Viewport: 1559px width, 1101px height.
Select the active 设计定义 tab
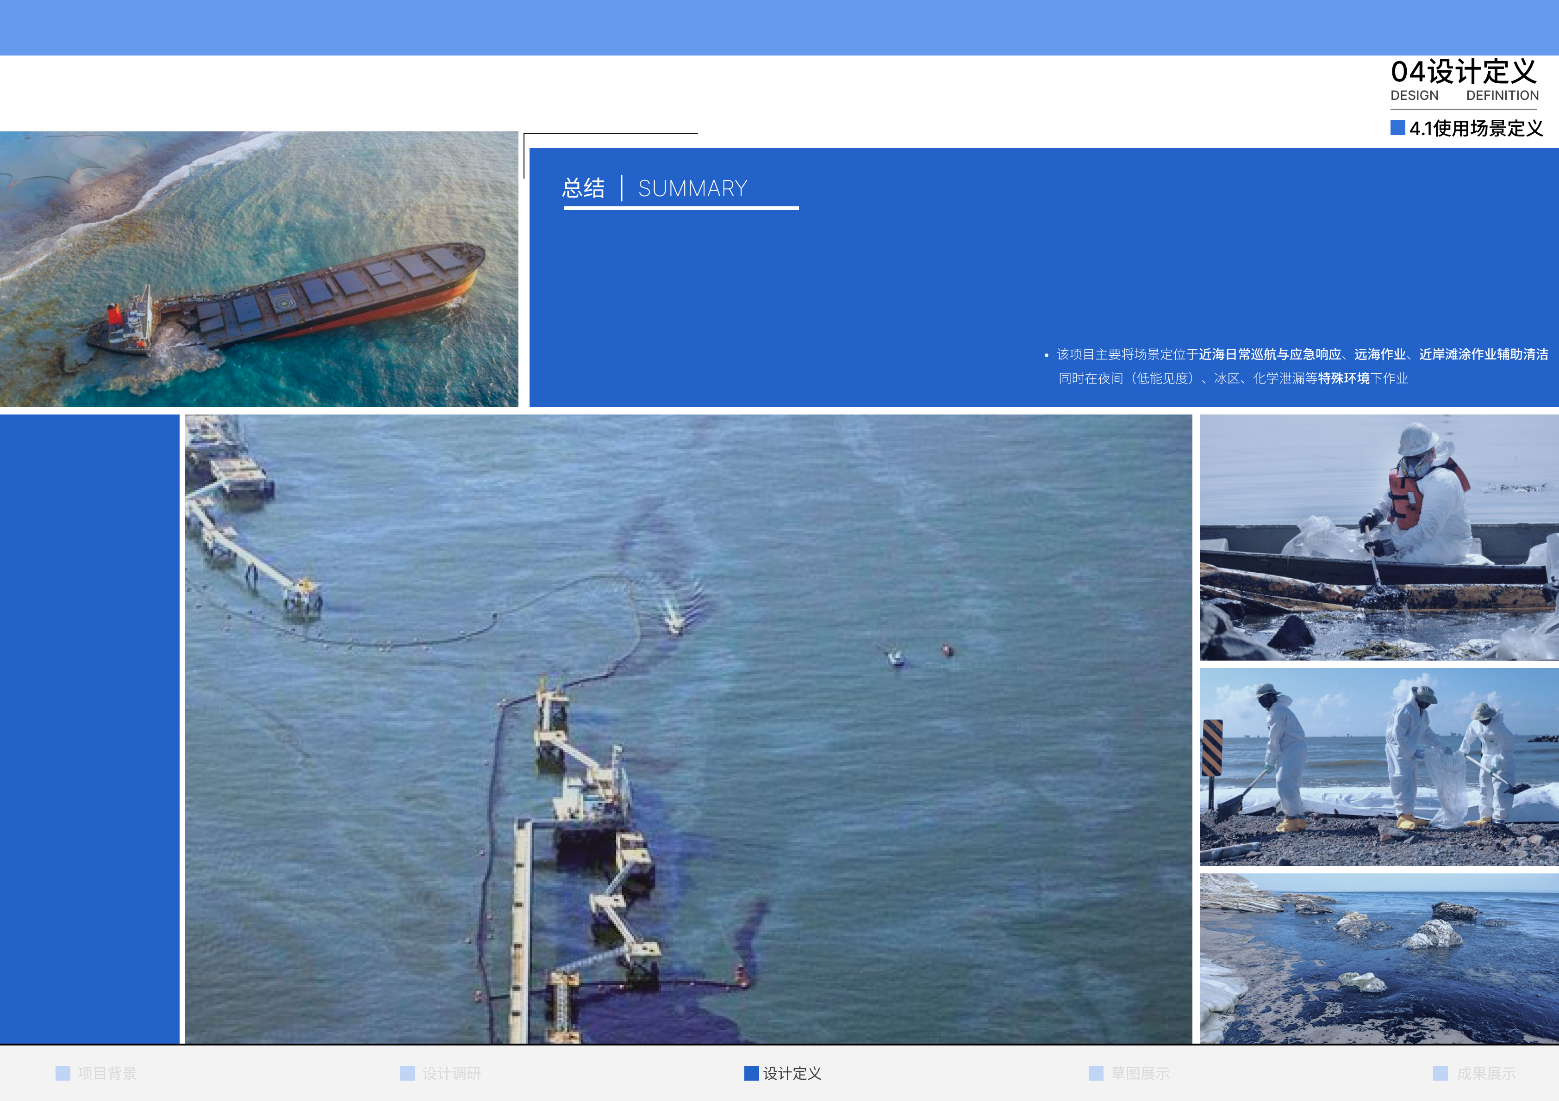(x=792, y=1073)
